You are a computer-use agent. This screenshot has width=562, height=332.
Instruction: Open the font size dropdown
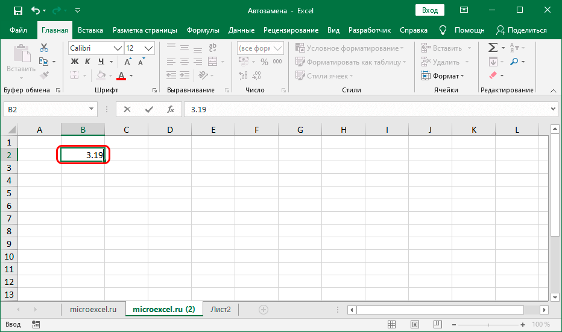tap(149, 48)
